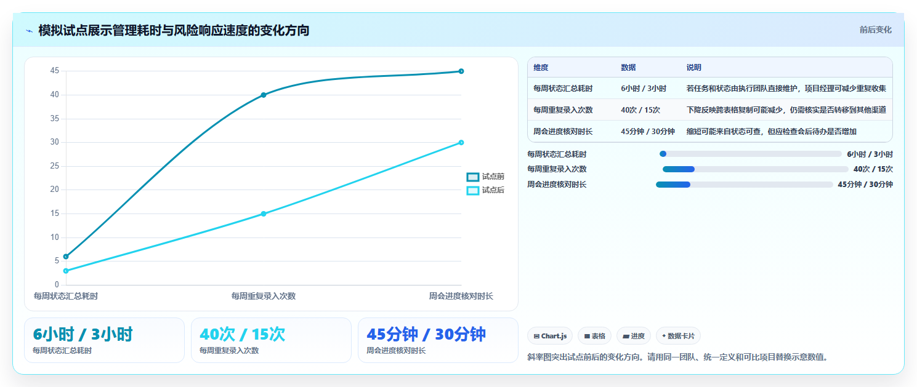Click the 数据卡片 sparkle icon
Viewport: 917px width, 387px height.
[x=664, y=337]
